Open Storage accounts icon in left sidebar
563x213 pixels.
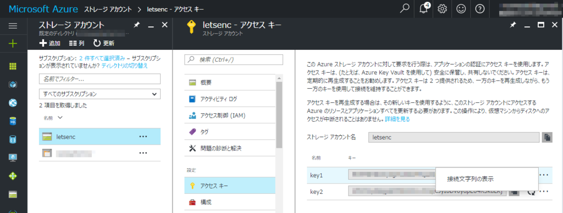pyautogui.click(x=13, y=194)
